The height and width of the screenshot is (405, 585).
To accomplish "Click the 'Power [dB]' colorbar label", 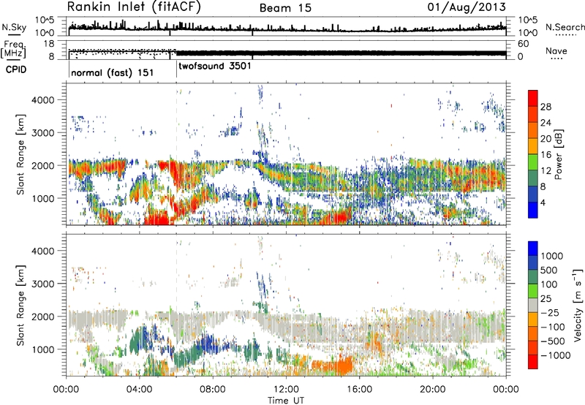I will click(558, 154).
